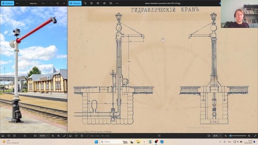This screenshot has height=145, width=258.
Task: Open Yandex browser from taskbar
Action: point(144,142)
